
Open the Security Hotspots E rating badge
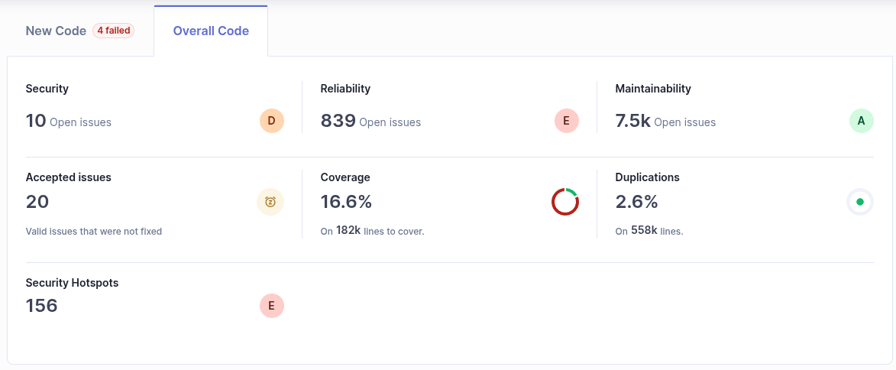(271, 306)
